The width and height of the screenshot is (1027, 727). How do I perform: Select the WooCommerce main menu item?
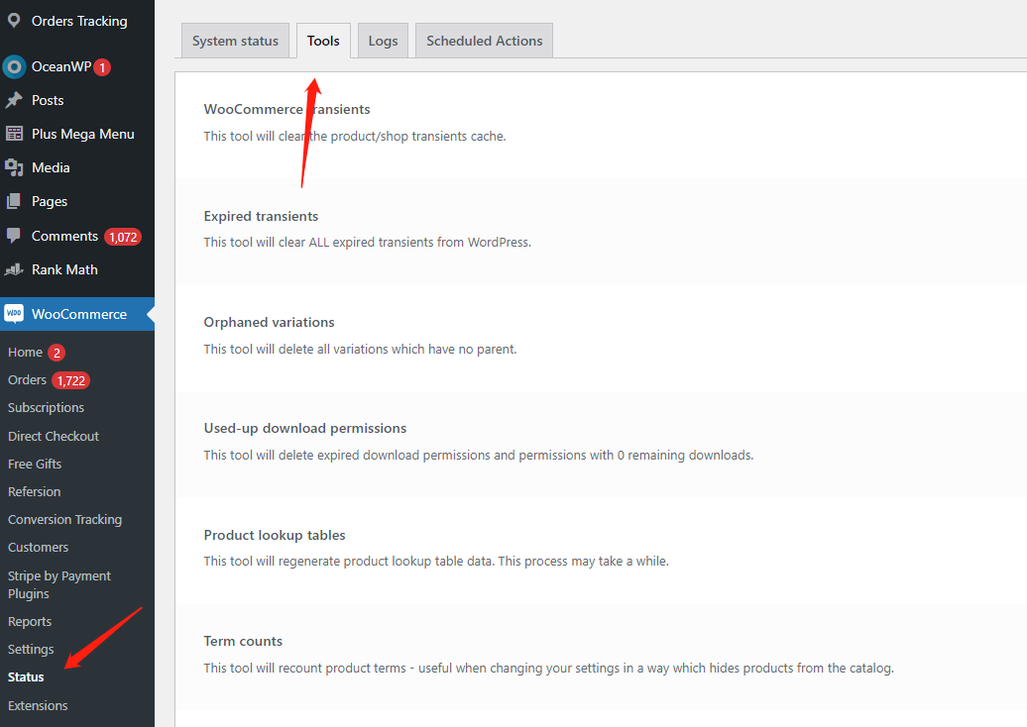point(77,314)
